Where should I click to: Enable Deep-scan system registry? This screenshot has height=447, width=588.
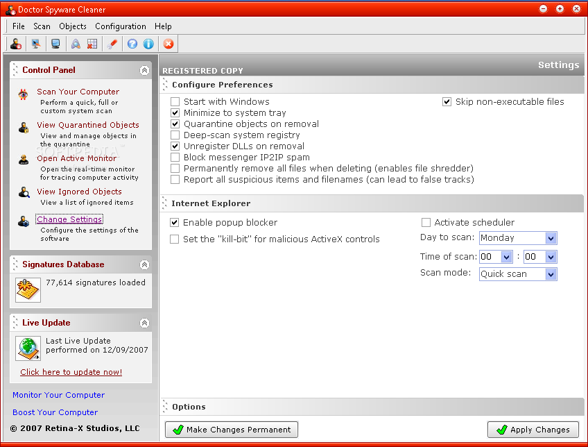175,135
